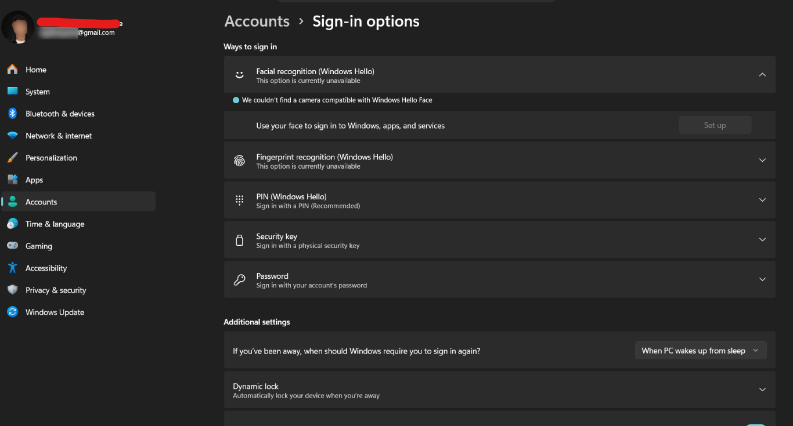Screen dimensions: 793x426
Task: Click the Network & internet wifi icon
Action: [x=12, y=136]
